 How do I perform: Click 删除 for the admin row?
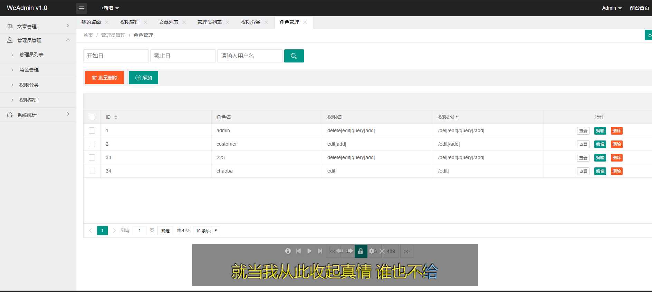coord(617,131)
